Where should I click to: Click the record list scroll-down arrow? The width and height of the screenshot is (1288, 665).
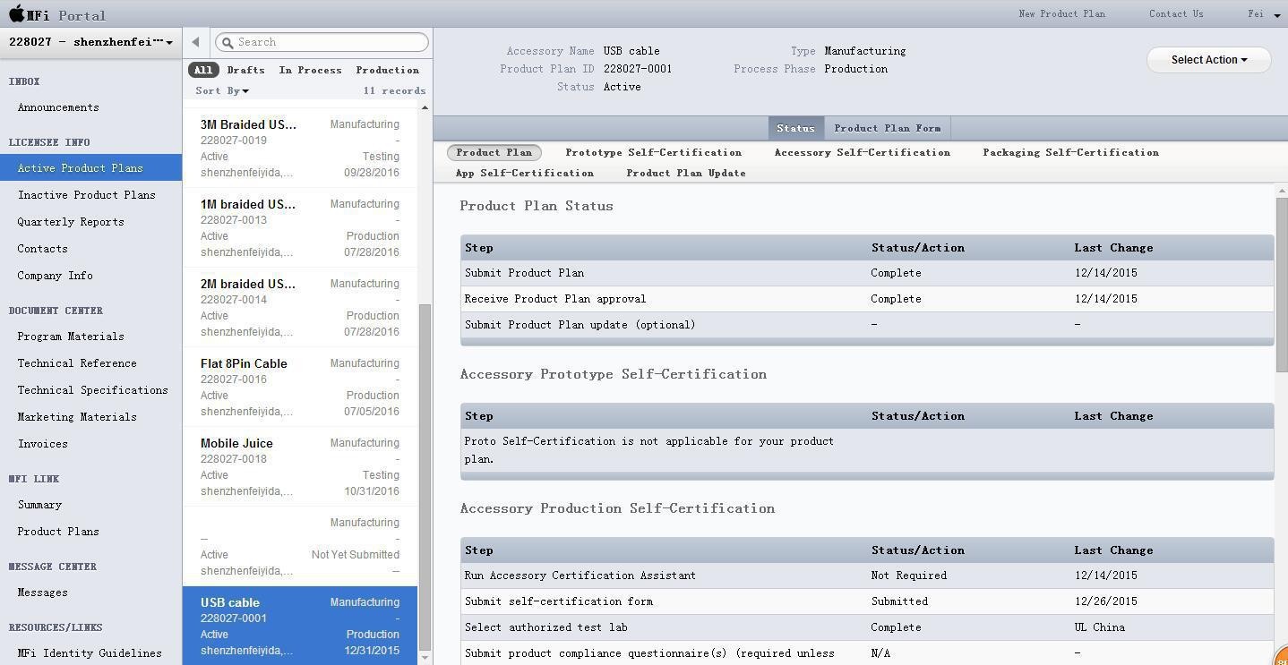tap(425, 658)
